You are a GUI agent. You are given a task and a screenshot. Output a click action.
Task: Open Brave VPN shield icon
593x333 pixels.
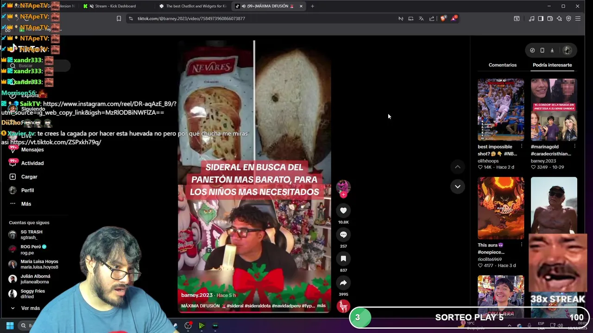[x=568, y=18]
